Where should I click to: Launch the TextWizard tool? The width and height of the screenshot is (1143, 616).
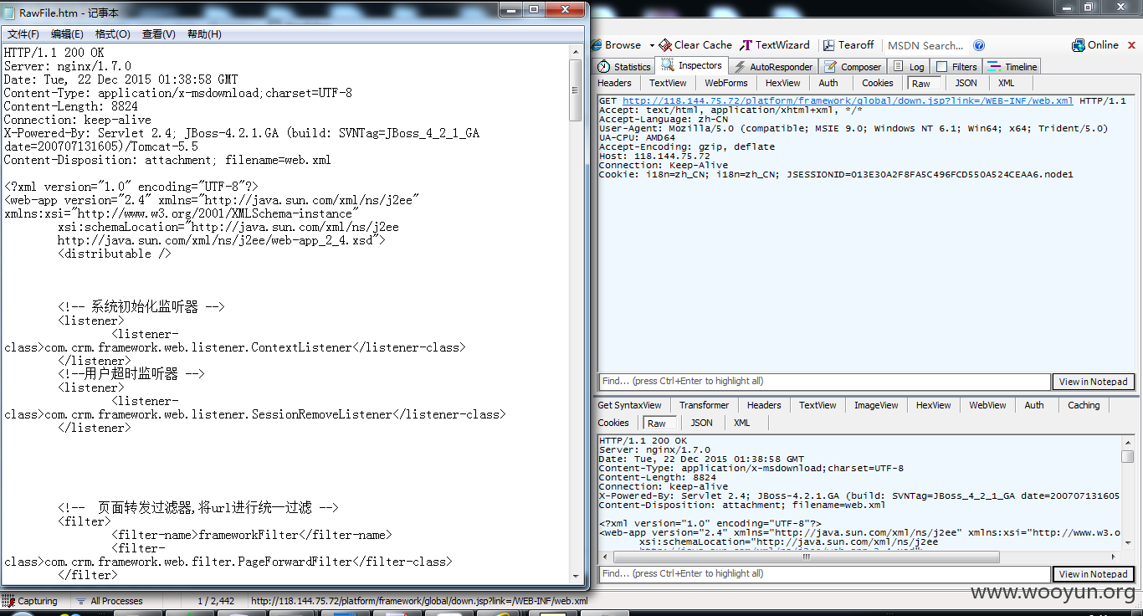(776, 45)
